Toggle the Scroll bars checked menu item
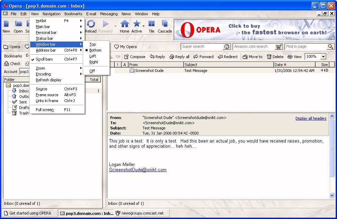337x219 pixels. [x=44, y=59]
